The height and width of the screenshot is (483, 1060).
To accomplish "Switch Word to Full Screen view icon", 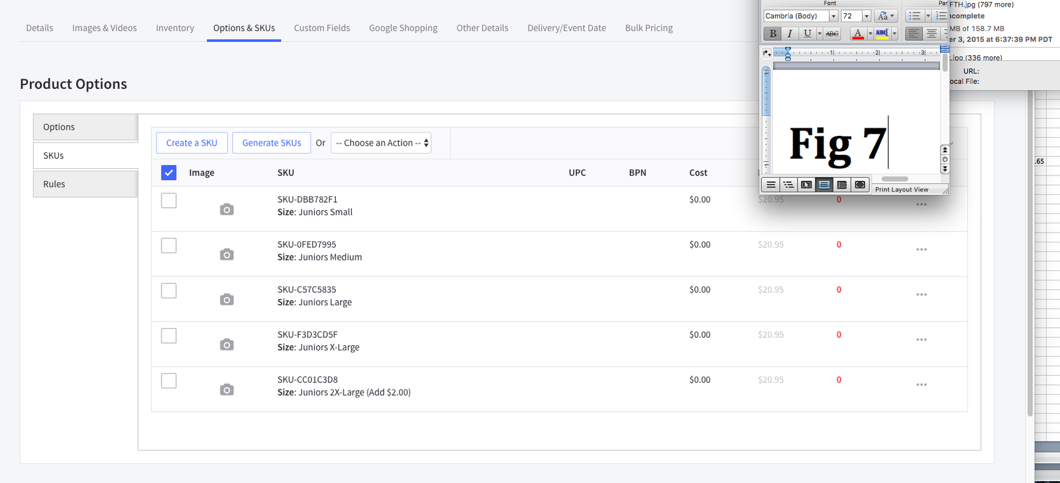I will tap(860, 185).
